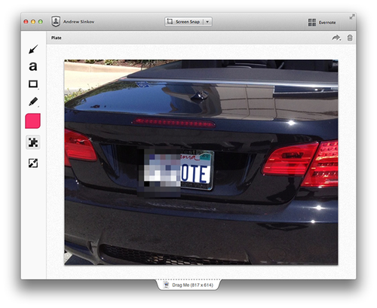377x308 pixels.
Task: Edit the Plate title field
Action: (57, 38)
